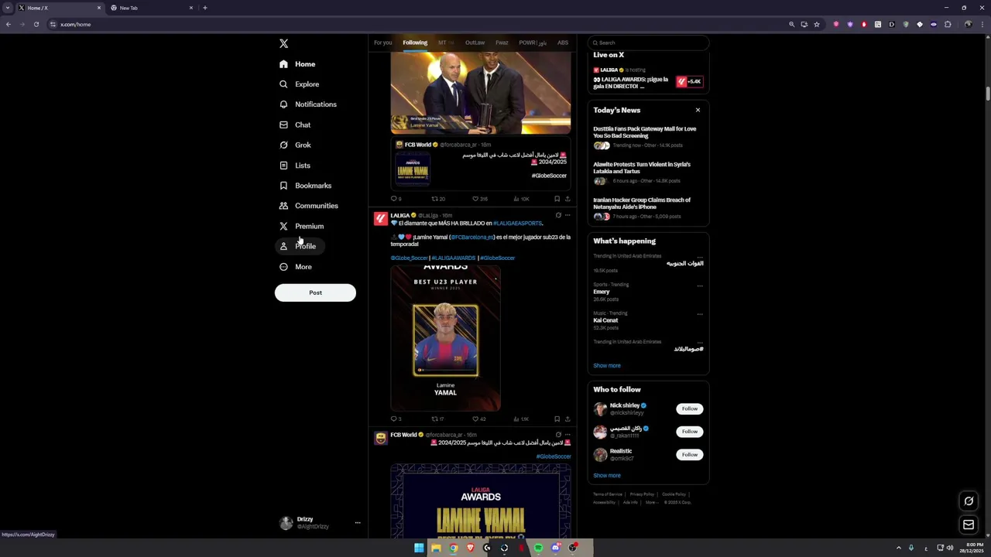Open Grok from the sidebar

point(295,145)
